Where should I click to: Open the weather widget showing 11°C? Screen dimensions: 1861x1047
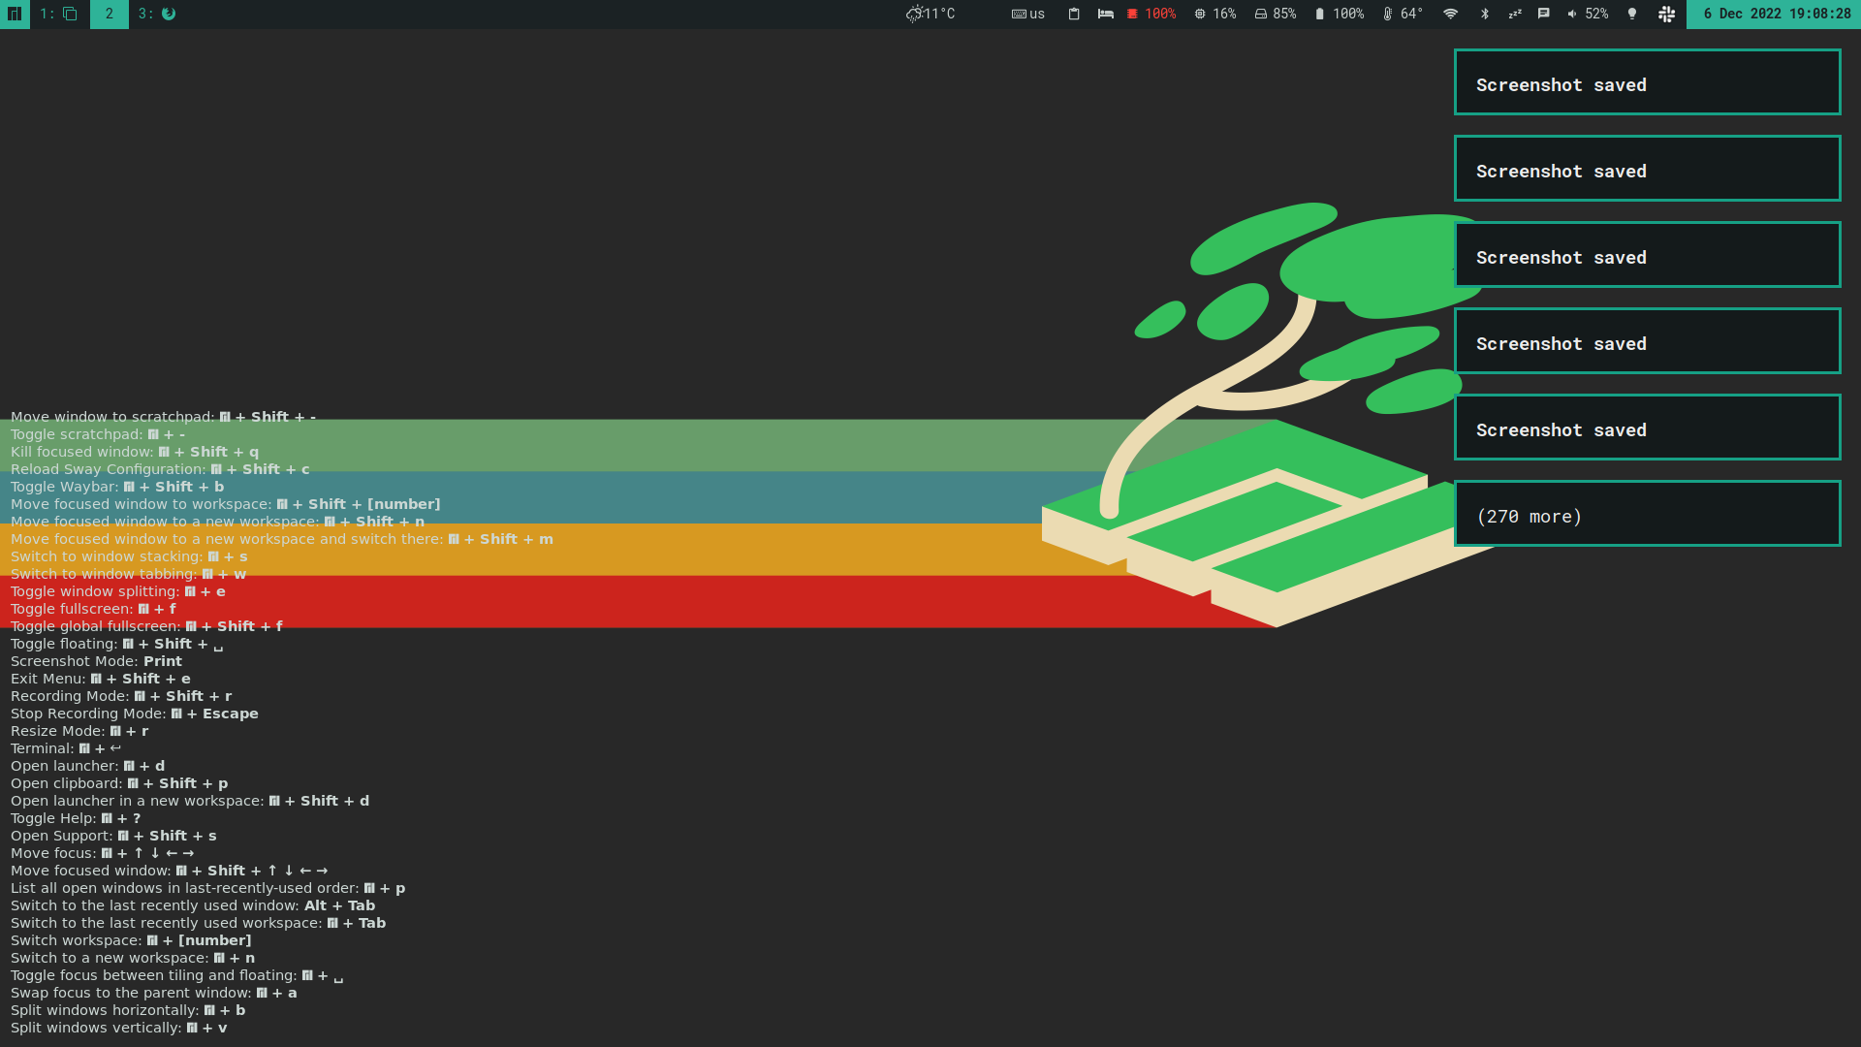pos(930,14)
